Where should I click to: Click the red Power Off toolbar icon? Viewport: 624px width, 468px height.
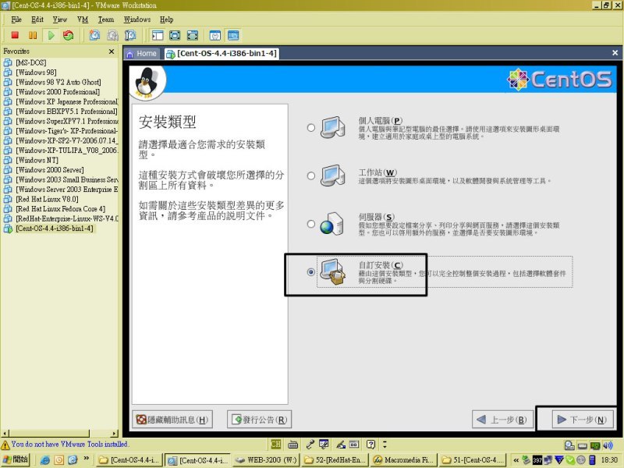15,35
